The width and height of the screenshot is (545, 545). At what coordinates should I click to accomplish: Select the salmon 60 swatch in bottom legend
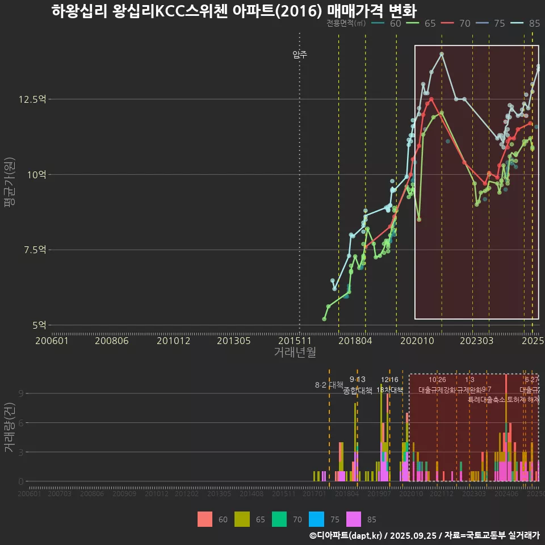(205, 519)
